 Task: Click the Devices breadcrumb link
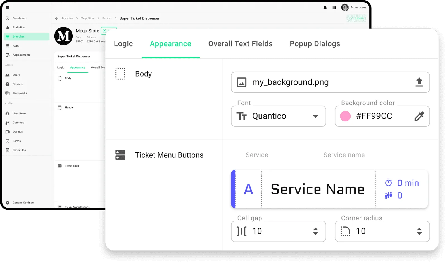click(x=107, y=18)
